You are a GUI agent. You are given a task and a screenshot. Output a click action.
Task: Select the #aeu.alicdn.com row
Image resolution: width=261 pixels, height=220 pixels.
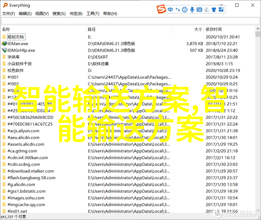pyautogui.click(x=128, y=137)
